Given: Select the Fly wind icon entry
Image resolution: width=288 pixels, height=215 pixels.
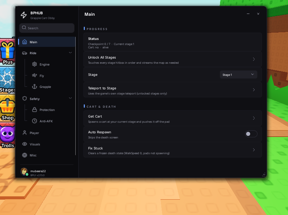Looking at the screenshot, I should pyautogui.click(x=35, y=75).
